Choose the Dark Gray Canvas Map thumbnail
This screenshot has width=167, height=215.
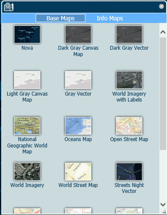click(x=78, y=34)
